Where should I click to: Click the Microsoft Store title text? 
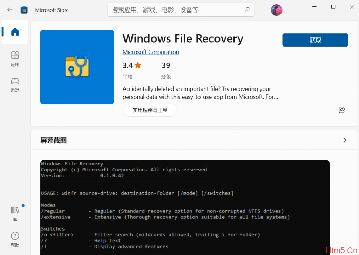(x=52, y=10)
